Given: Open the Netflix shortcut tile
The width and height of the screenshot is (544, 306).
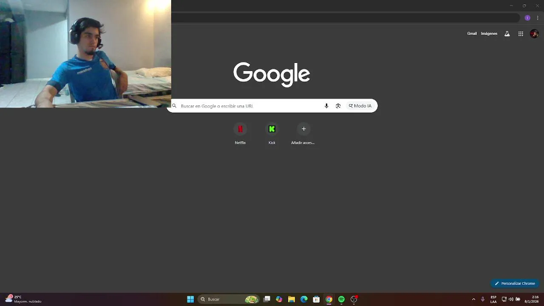Looking at the screenshot, I should pyautogui.click(x=240, y=133).
